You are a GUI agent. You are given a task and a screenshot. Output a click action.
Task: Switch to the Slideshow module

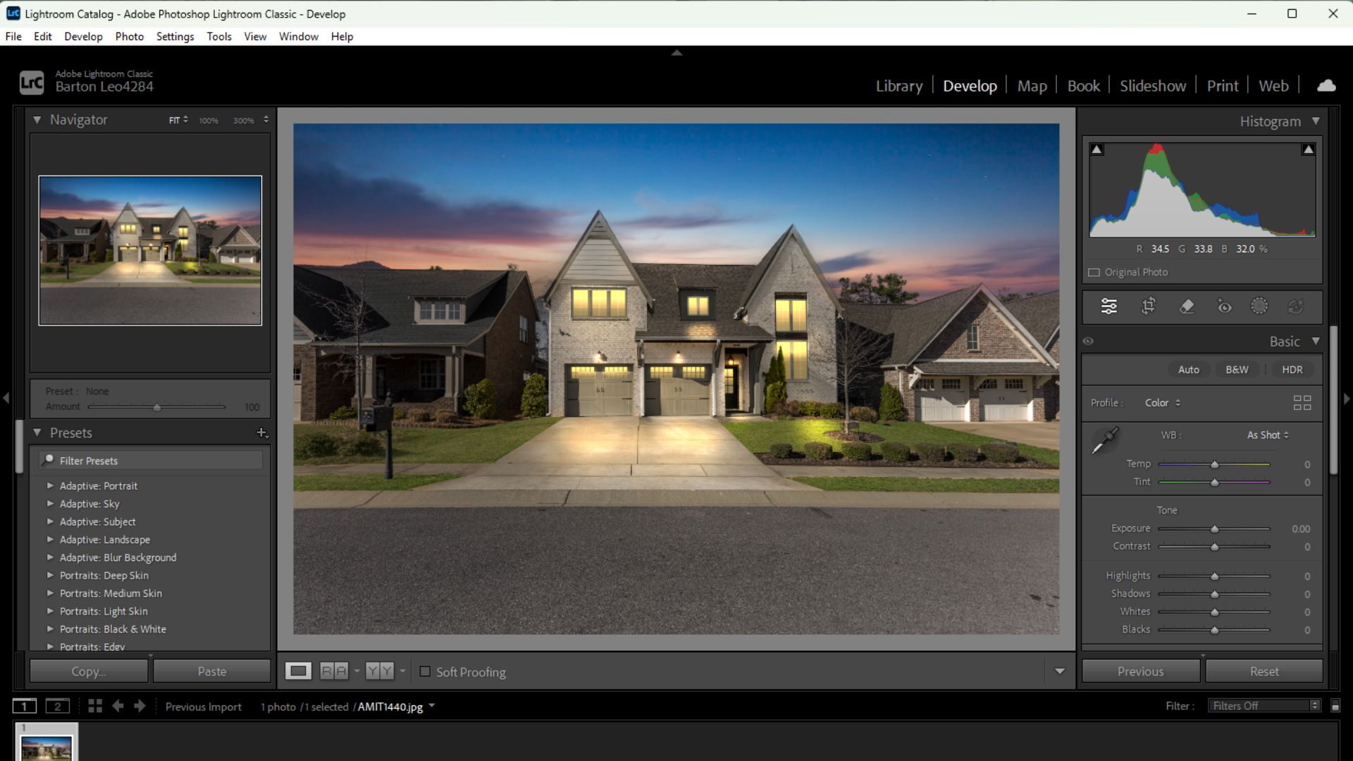1153,86
